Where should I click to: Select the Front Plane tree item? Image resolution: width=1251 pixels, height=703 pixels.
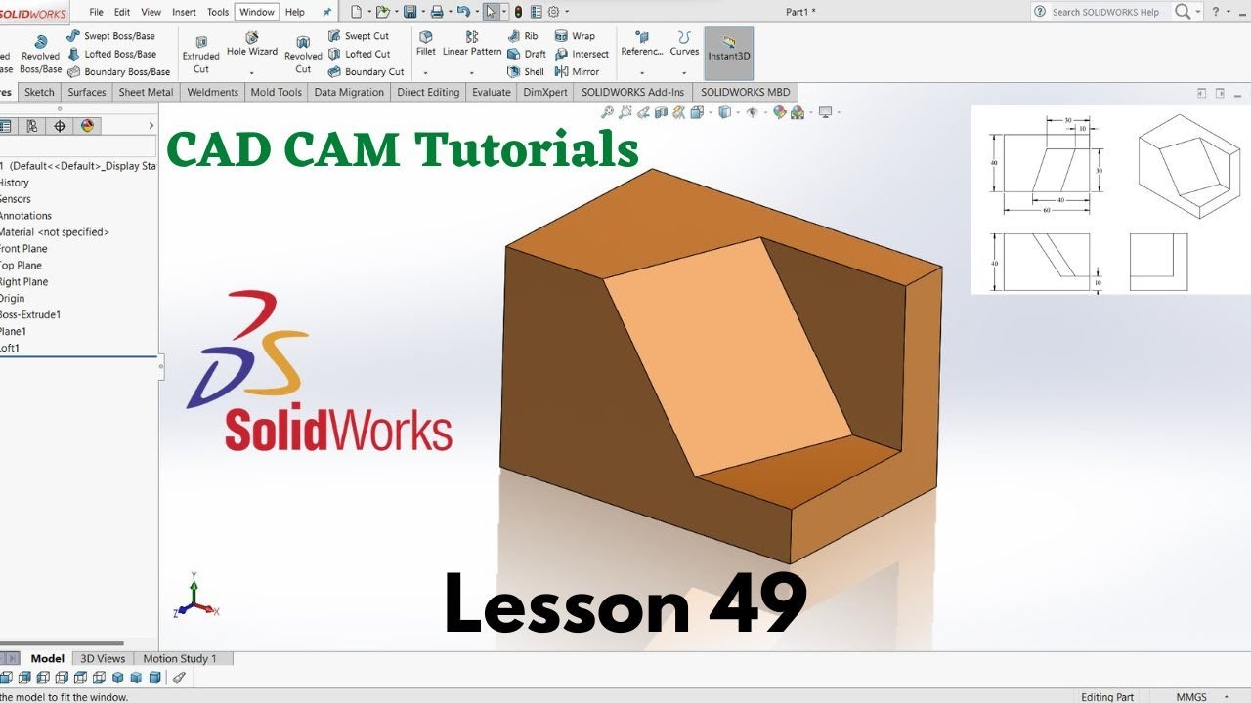pos(22,248)
